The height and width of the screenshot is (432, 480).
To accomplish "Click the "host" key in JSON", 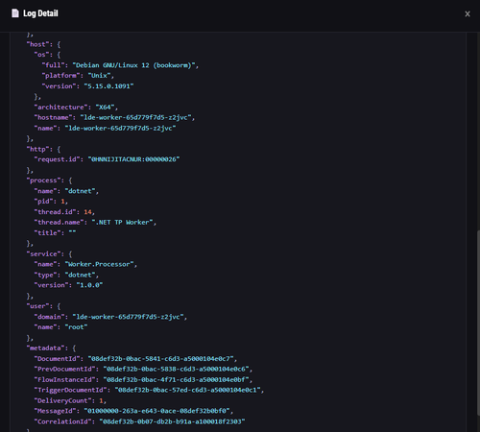I will [x=37, y=44].
